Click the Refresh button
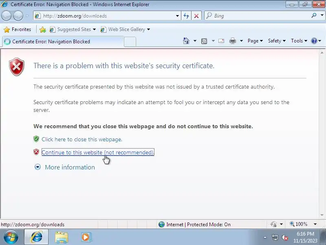This screenshot has height=245, width=326. click(186, 16)
